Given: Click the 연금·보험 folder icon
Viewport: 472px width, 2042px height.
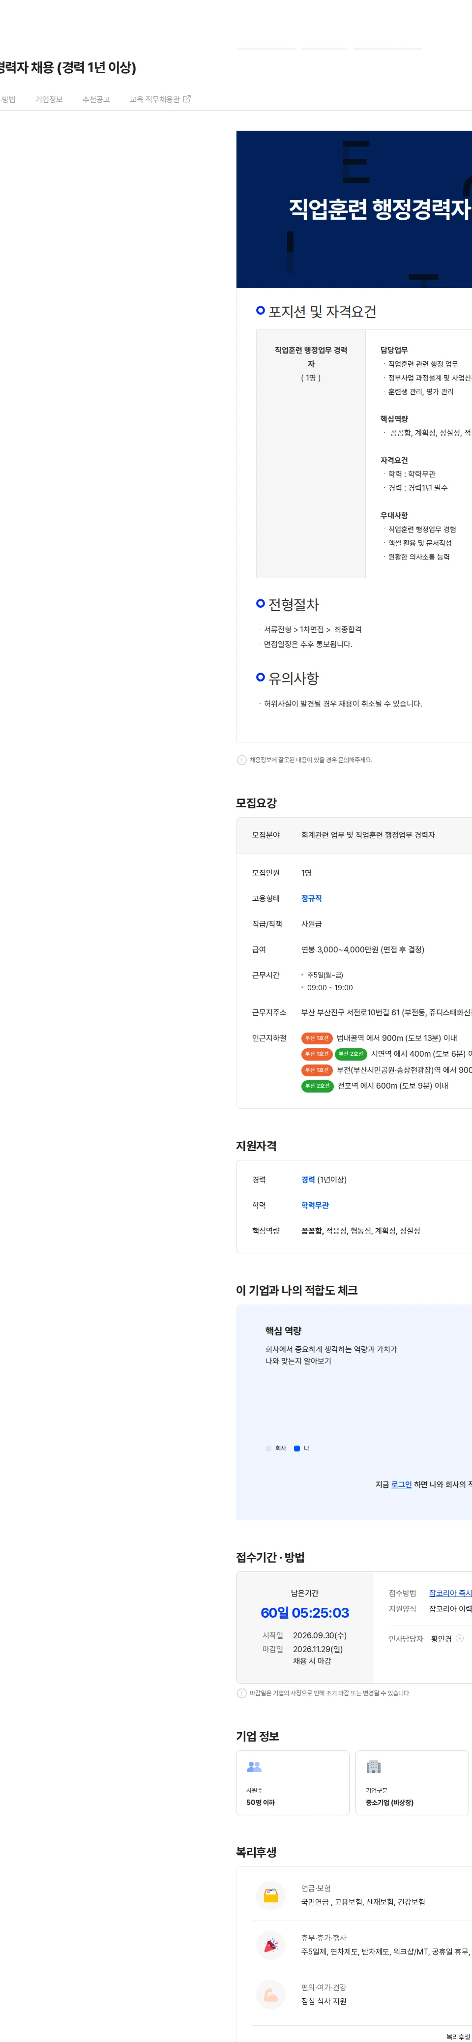Looking at the screenshot, I should (x=270, y=1895).
